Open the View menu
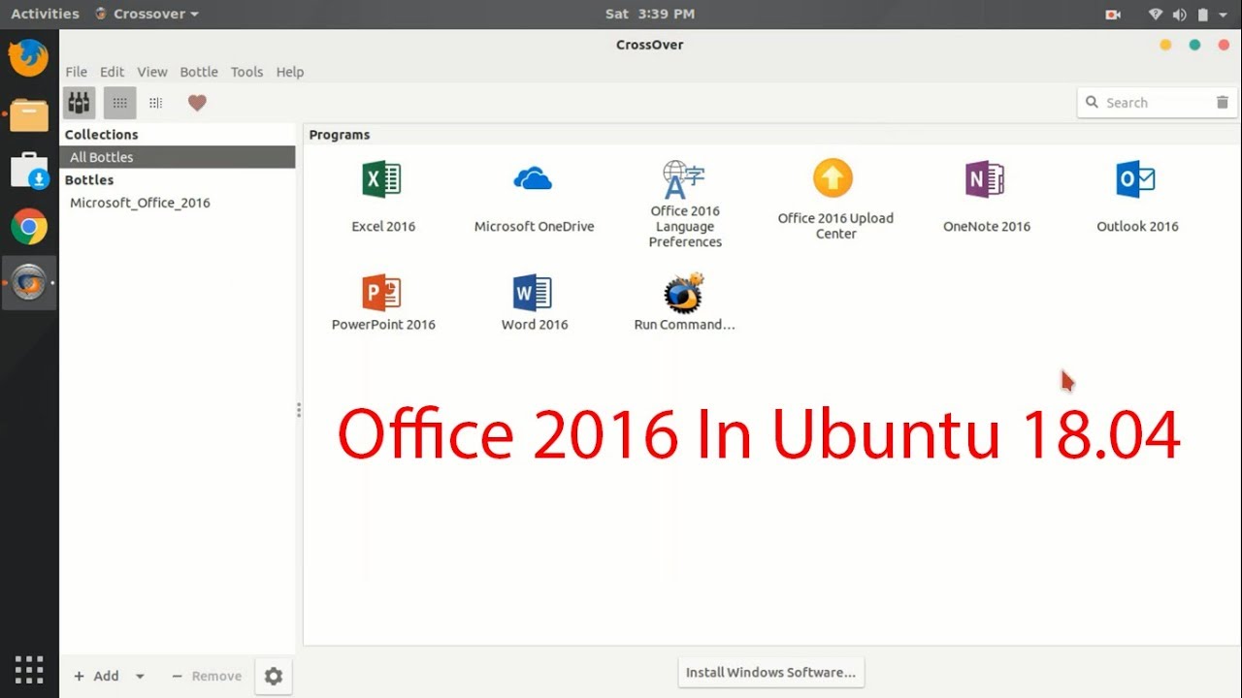 coord(152,72)
